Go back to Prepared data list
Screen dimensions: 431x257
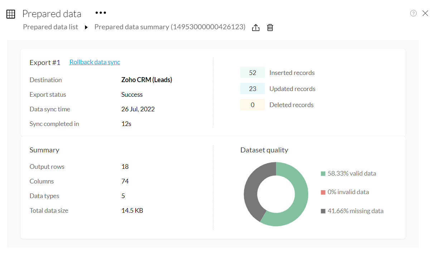click(50, 27)
